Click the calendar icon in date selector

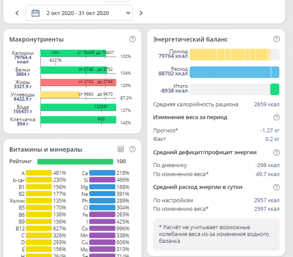pos(35,13)
